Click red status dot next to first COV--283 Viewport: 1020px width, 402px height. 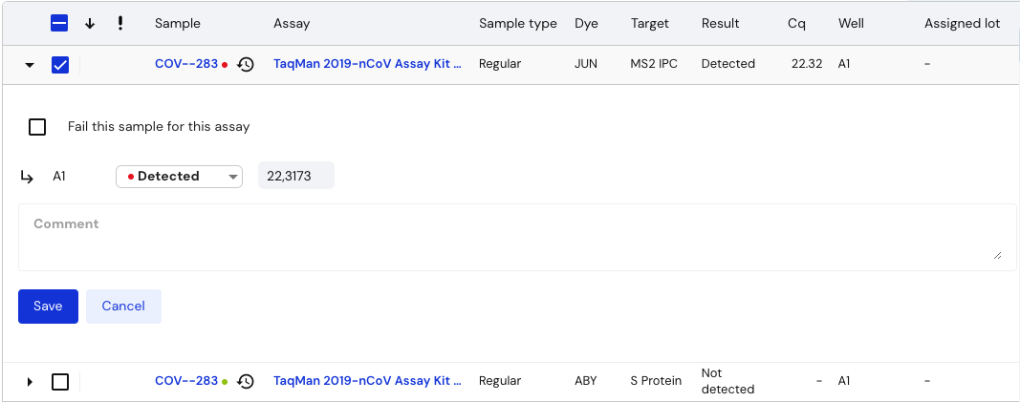(225, 64)
